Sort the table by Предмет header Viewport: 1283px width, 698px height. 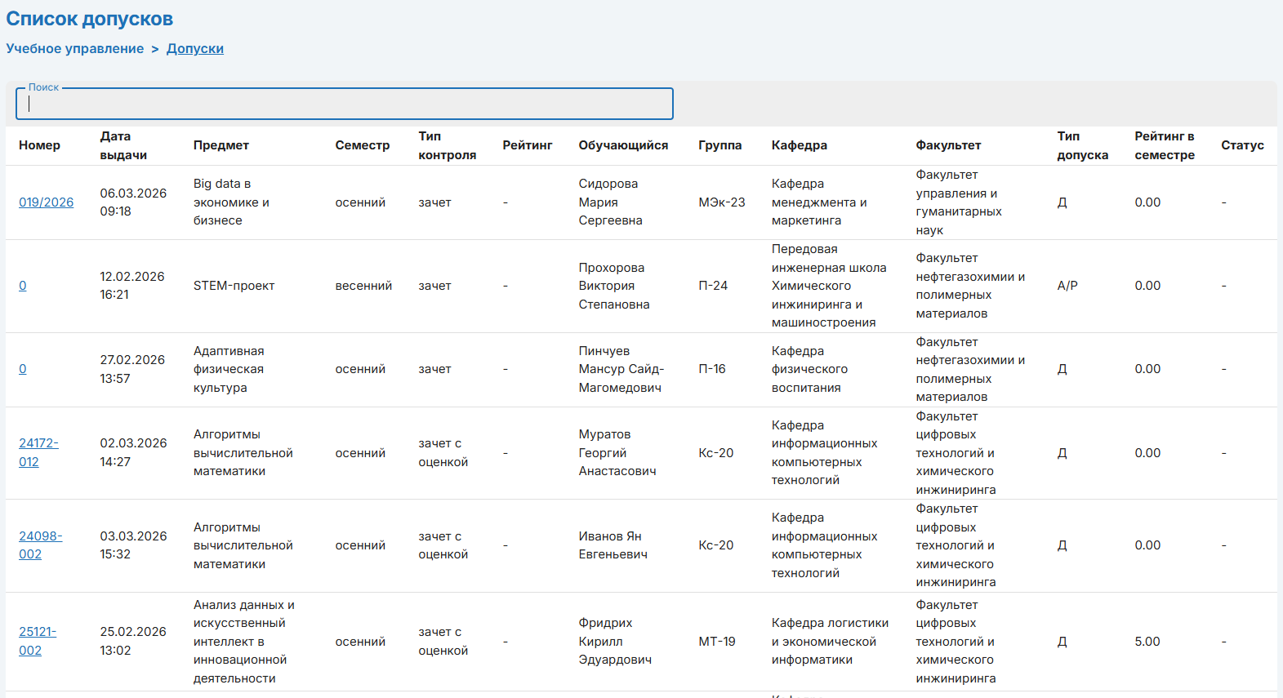(221, 145)
